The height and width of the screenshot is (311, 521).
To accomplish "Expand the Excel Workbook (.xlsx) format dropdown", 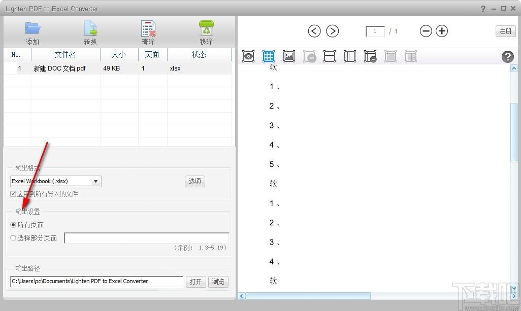I will [x=95, y=181].
